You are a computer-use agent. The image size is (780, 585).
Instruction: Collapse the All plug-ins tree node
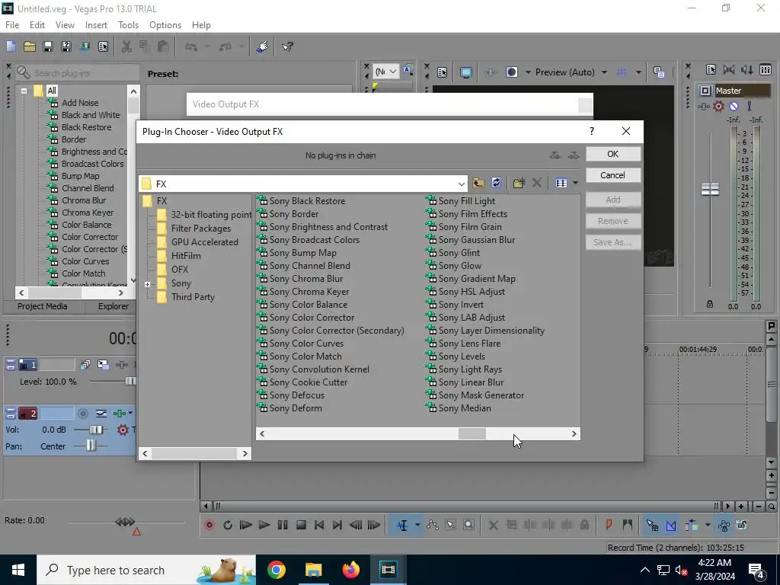(x=24, y=91)
